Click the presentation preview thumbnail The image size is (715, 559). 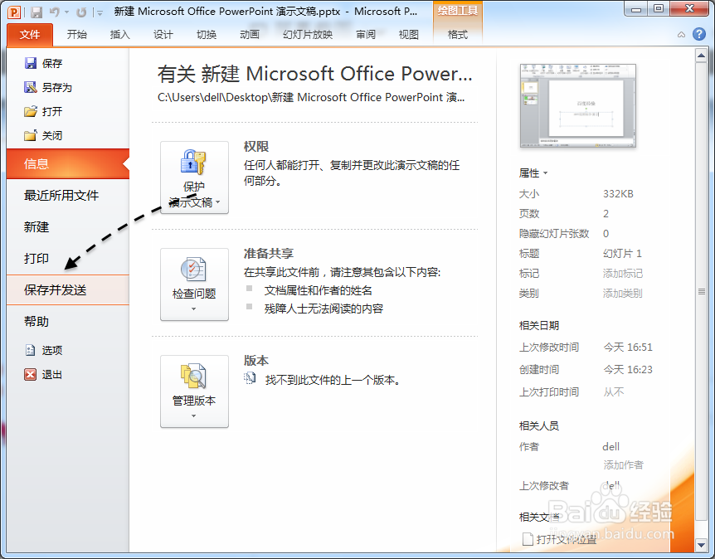[x=578, y=106]
